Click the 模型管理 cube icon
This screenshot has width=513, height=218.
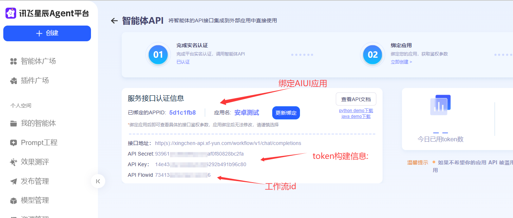[14, 200]
